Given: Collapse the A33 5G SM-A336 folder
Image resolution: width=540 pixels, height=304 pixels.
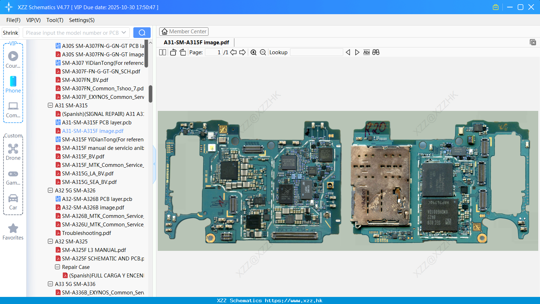Looking at the screenshot, I should (50, 284).
